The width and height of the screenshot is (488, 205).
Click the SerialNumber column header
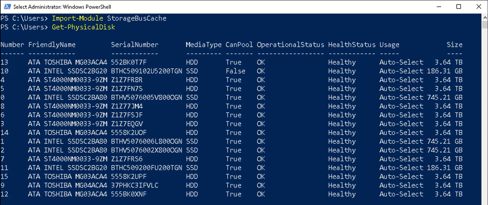pyautogui.click(x=135, y=45)
